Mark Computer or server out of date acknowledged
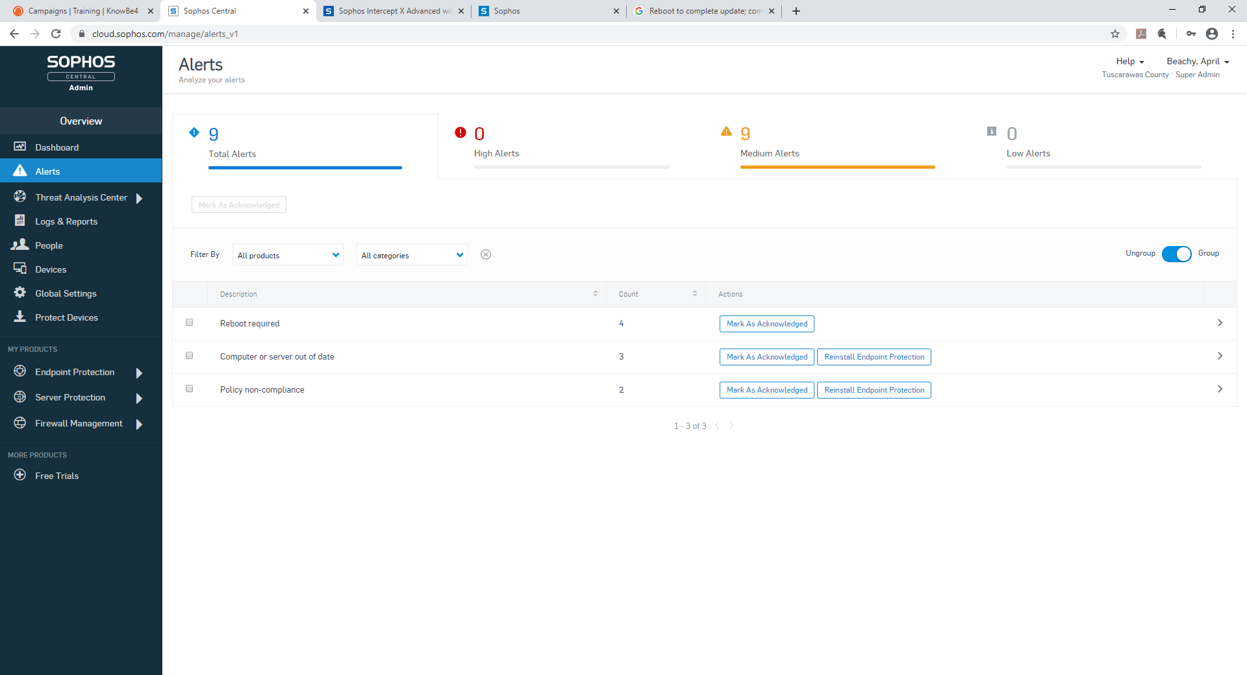The width and height of the screenshot is (1247, 675). 767,357
